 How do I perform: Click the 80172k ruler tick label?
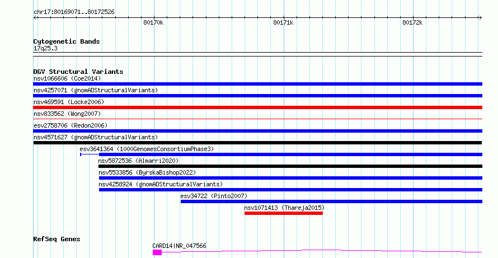click(412, 22)
